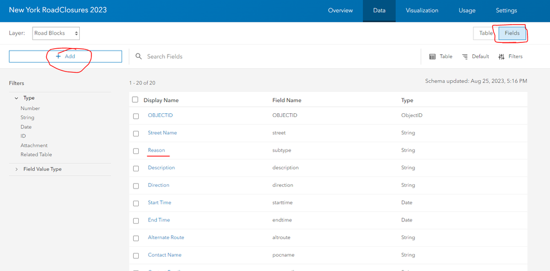Open the Layer dropdown showing Road Blocks
Image resolution: width=550 pixels, height=271 pixels.
click(56, 34)
